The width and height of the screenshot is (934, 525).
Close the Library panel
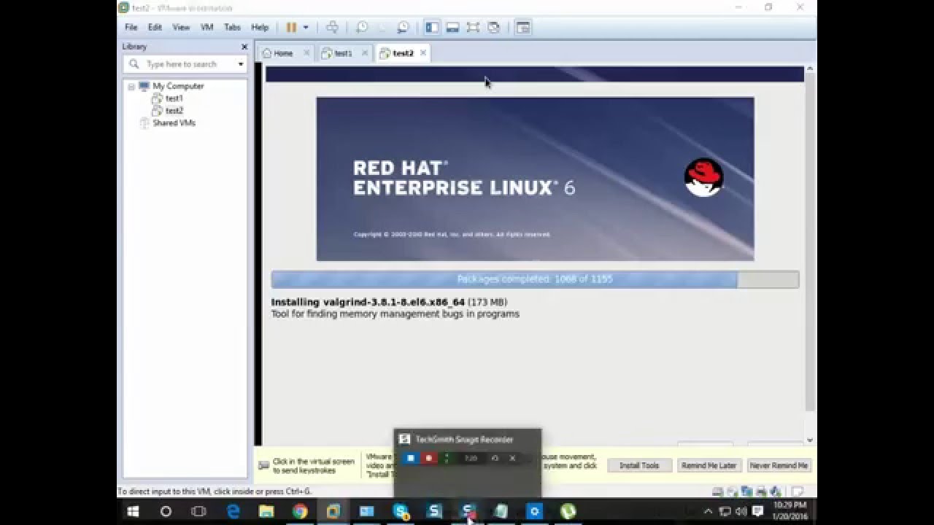244,47
